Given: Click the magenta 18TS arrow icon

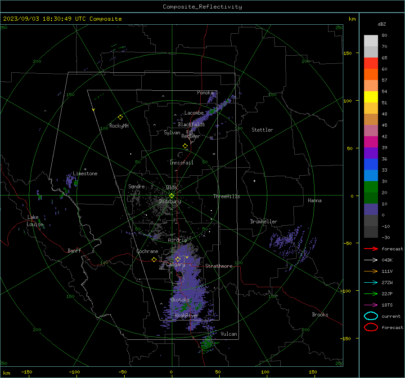Looking at the screenshot, I should (371, 305).
